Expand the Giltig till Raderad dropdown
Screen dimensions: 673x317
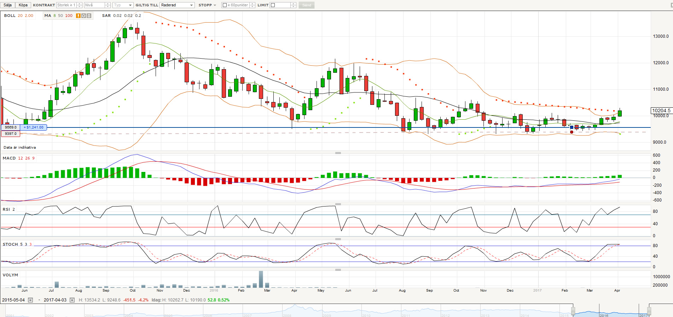click(x=177, y=5)
